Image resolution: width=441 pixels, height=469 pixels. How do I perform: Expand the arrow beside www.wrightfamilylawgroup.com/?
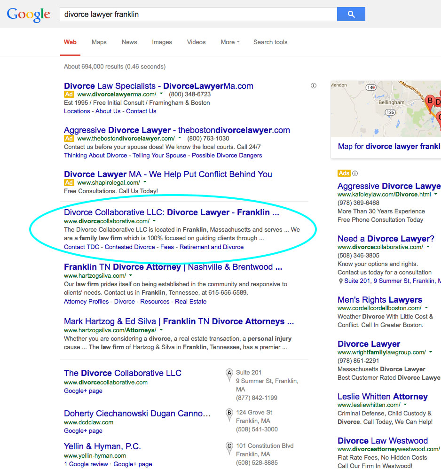coord(431,352)
